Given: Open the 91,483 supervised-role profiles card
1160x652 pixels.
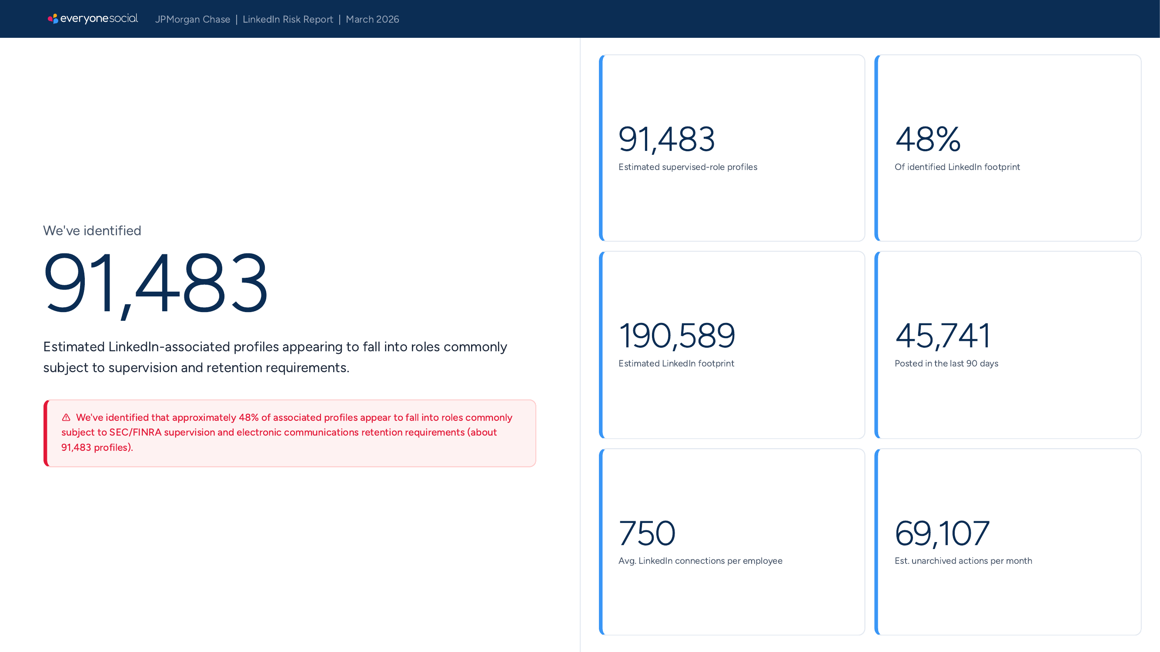Looking at the screenshot, I should tap(732, 148).
